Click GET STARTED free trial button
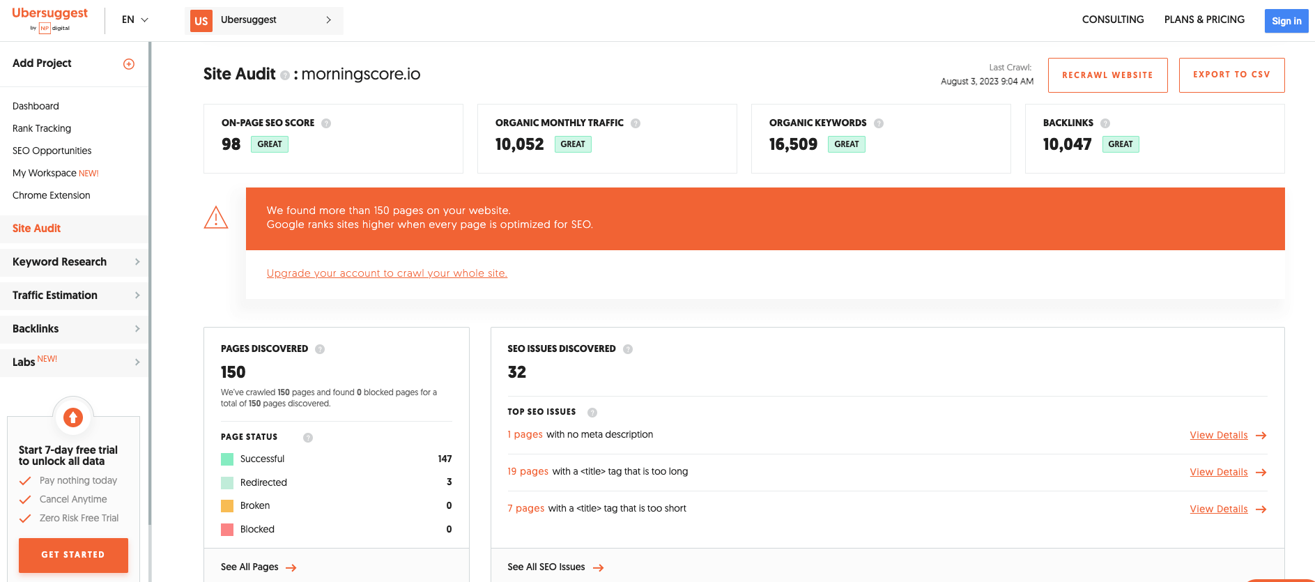Viewport: 1315px width, 582px height. [x=73, y=555]
